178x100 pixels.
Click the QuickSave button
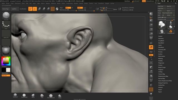[127, 1]
